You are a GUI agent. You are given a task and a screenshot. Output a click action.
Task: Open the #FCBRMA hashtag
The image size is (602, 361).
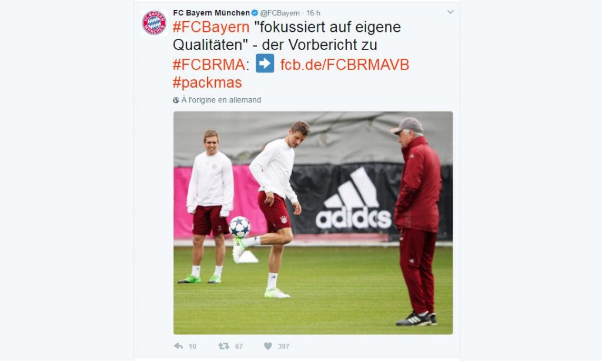pyautogui.click(x=209, y=64)
